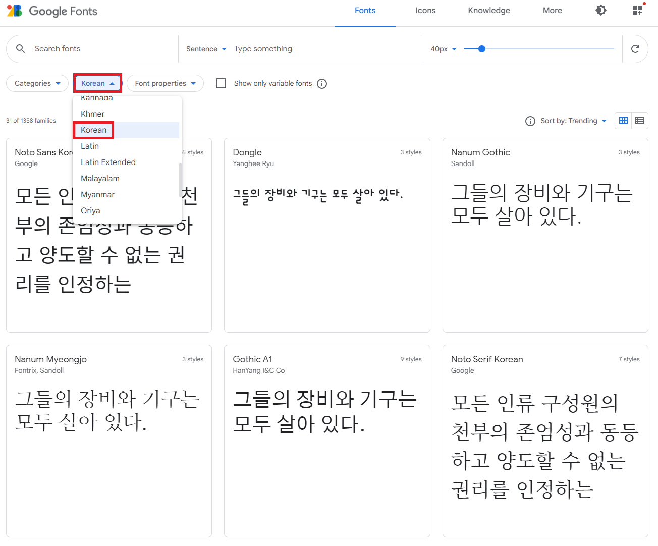Viewport: 658px width, 546px height.
Task: Open the selected families grid icon
Action: pos(638,10)
